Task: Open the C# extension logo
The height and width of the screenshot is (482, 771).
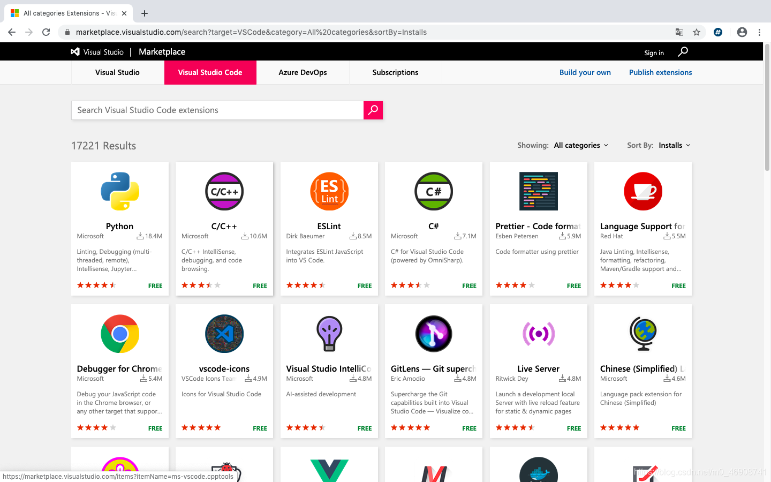Action: [x=434, y=191]
